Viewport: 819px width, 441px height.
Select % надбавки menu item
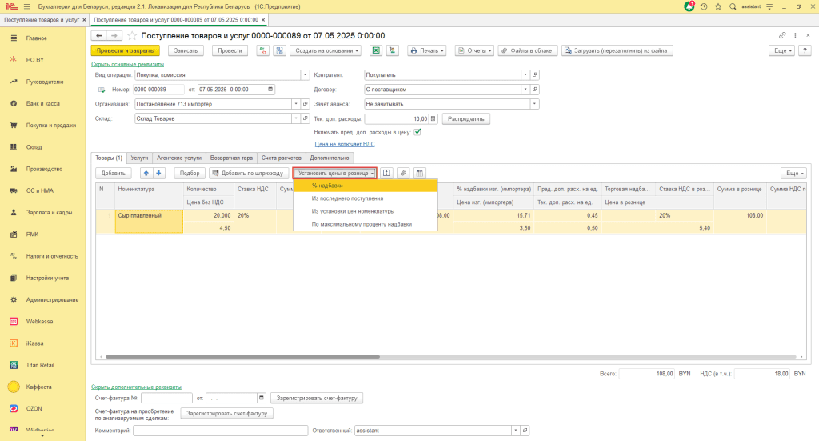pos(365,186)
